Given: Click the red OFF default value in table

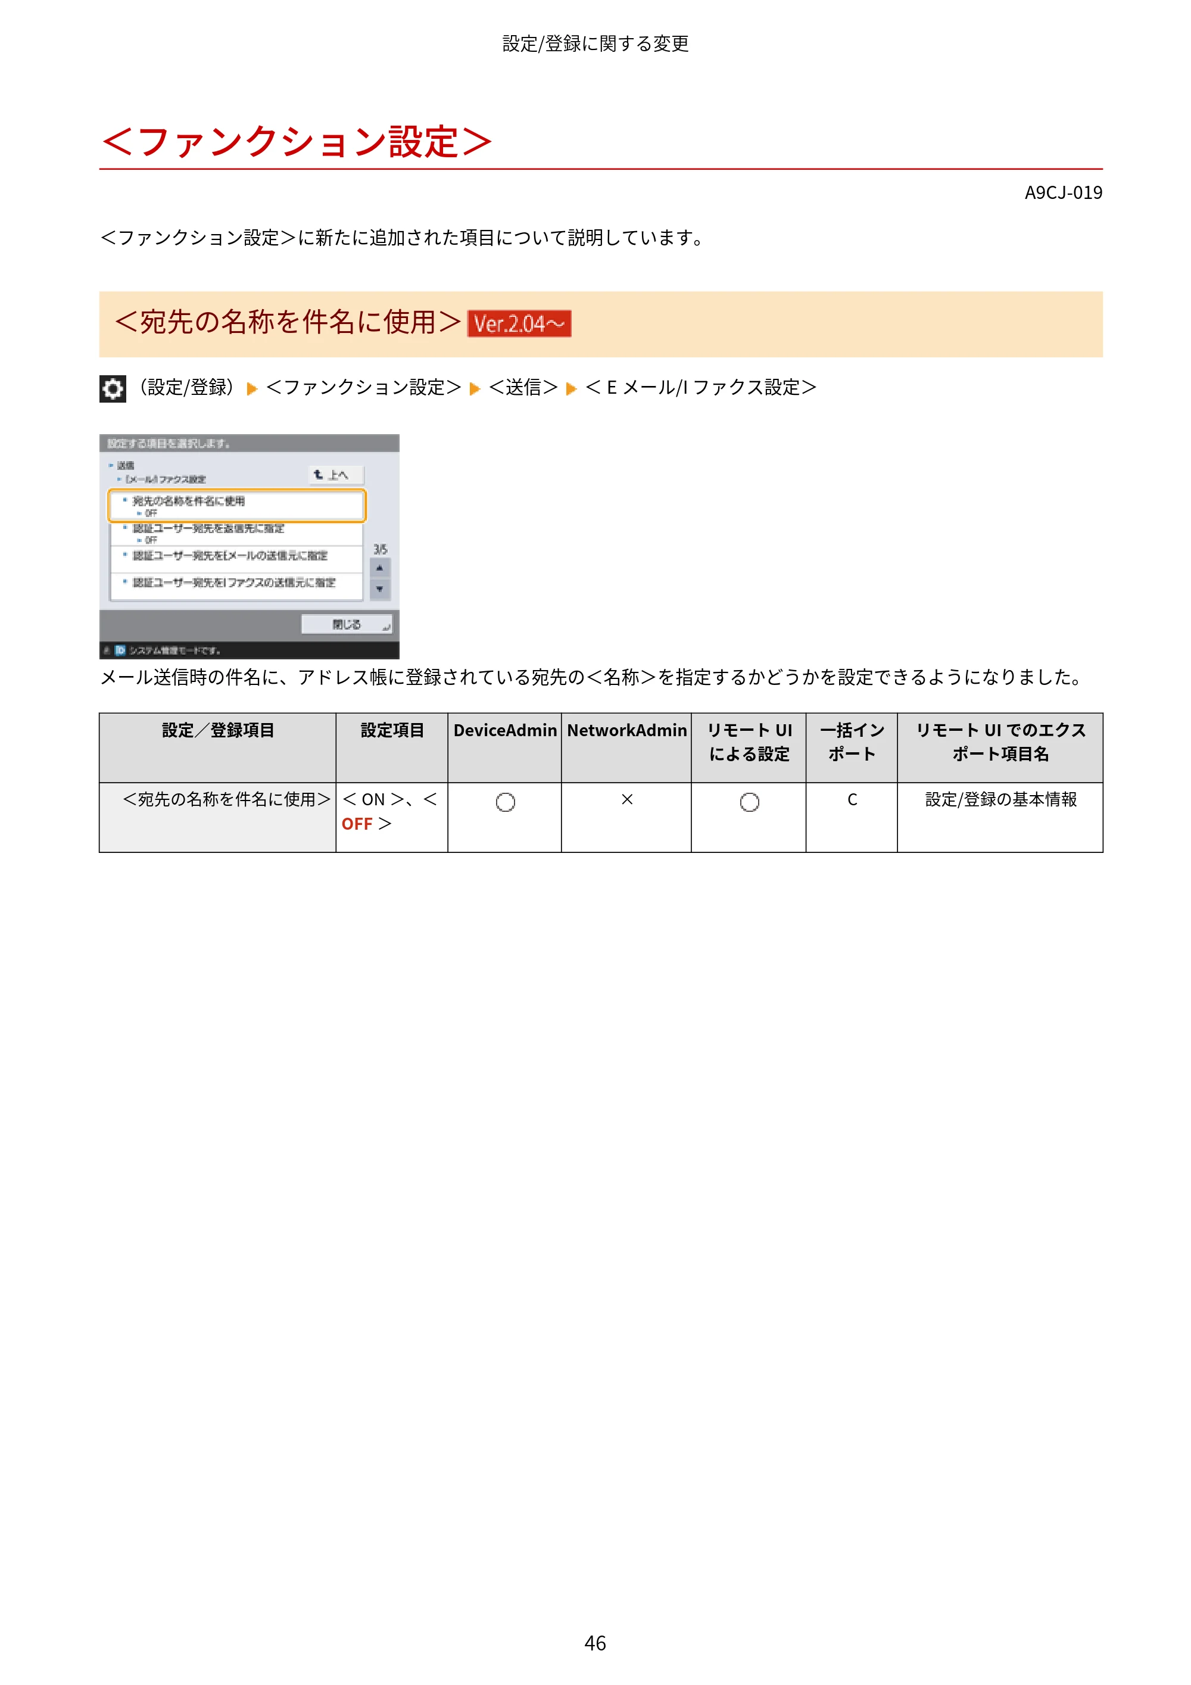Looking at the screenshot, I should [357, 824].
